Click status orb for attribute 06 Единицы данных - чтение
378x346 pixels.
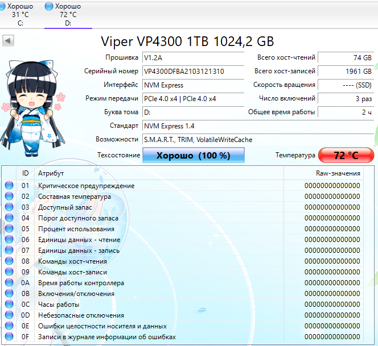point(9,240)
